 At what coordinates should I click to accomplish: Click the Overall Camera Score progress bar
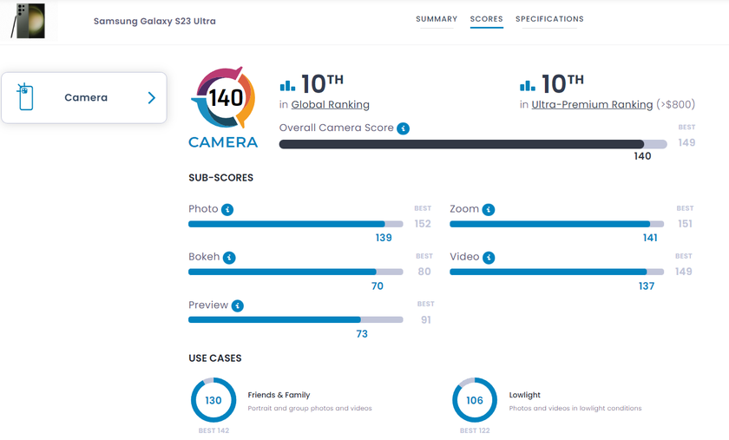[472, 144]
